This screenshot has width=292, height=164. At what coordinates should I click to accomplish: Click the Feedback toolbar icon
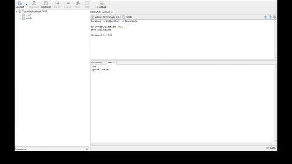coord(102,5)
